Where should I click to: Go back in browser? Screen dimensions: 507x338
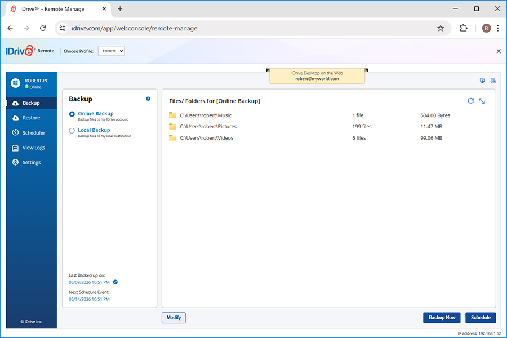(x=10, y=28)
